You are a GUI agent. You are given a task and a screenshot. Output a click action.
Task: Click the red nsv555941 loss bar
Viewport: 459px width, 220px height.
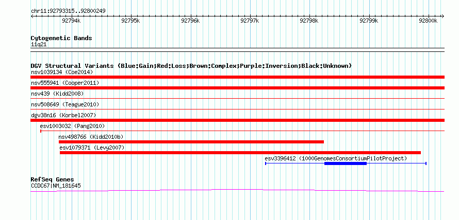237,88
